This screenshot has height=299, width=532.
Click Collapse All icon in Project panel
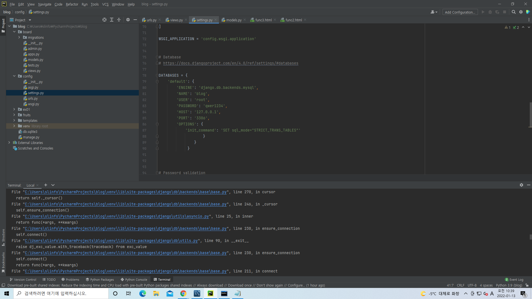tap(119, 20)
